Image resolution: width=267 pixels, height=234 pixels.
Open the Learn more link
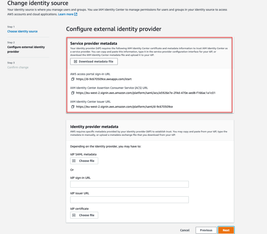65,14
